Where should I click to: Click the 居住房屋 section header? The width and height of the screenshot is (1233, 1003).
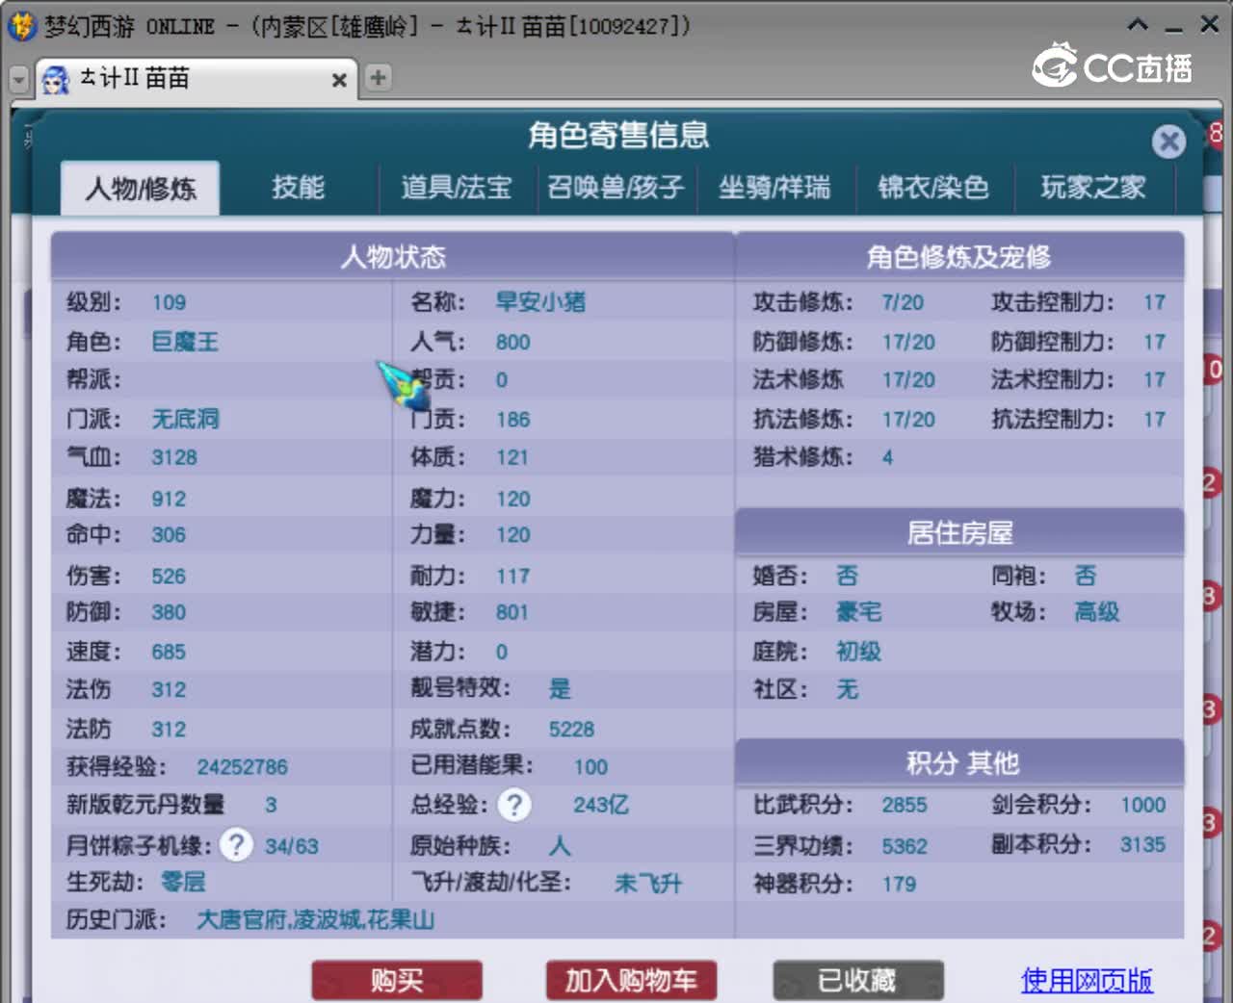(x=959, y=532)
